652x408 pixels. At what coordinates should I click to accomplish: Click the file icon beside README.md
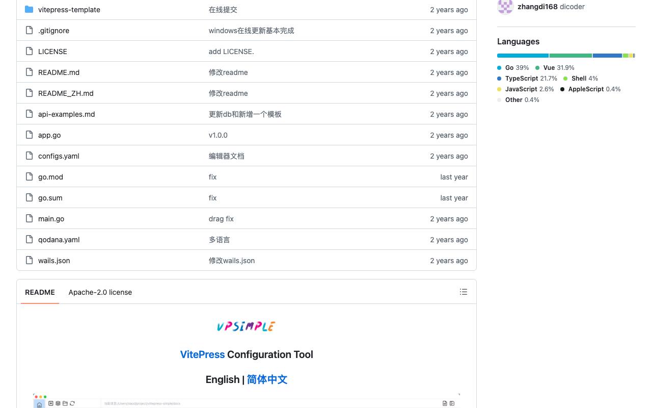click(x=29, y=72)
